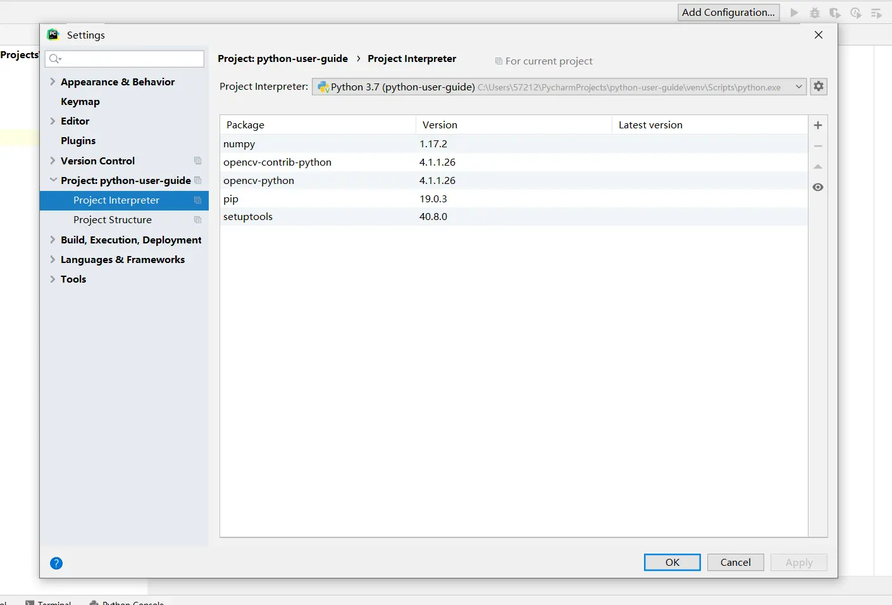
Task: Click opencv-contrib-python's version 4.1.1.26
Action: pyautogui.click(x=437, y=162)
